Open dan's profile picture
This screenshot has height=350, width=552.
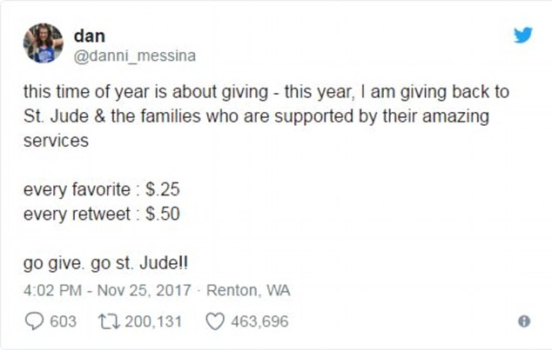point(44,43)
